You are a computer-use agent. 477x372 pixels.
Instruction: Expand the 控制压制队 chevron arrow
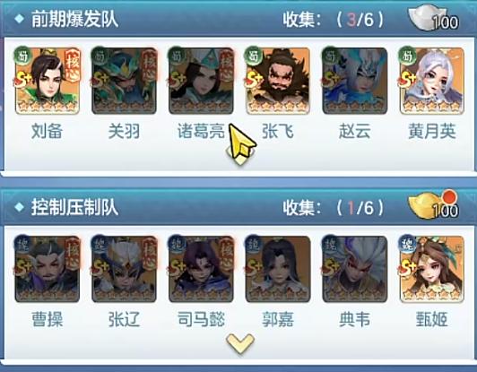click(240, 343)
